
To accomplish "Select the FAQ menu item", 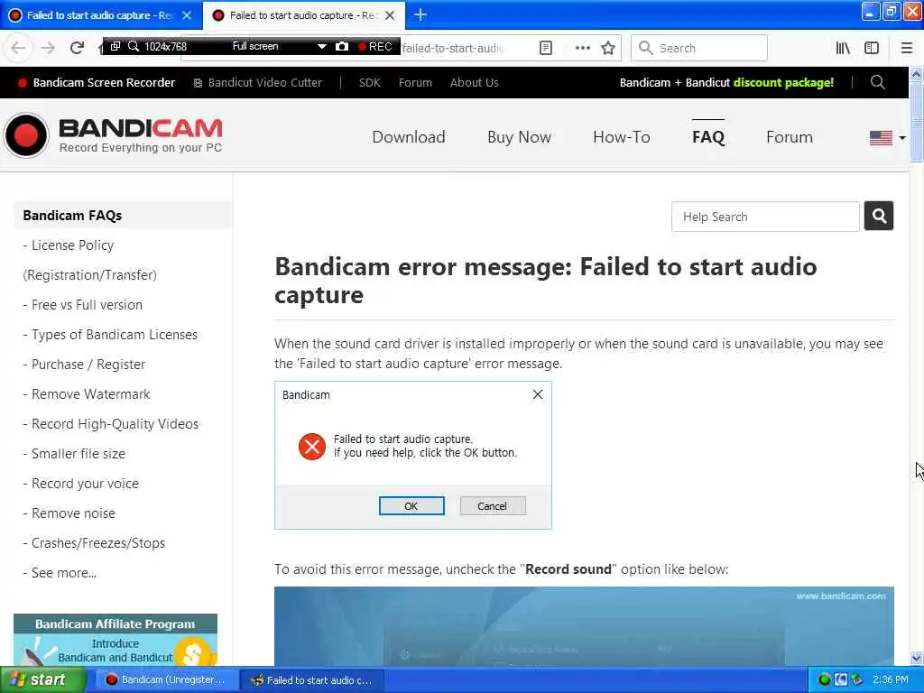I will (708, 137).
